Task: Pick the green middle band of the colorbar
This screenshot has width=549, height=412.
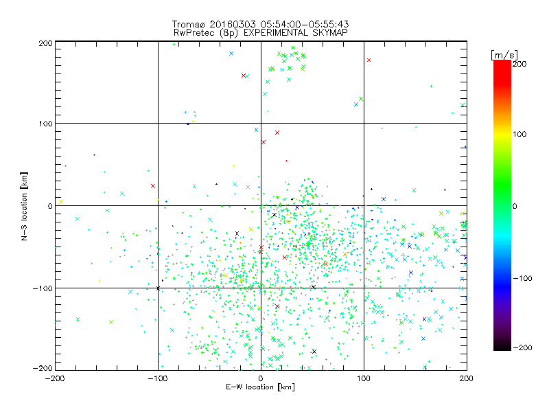Action: pos(502,196)
